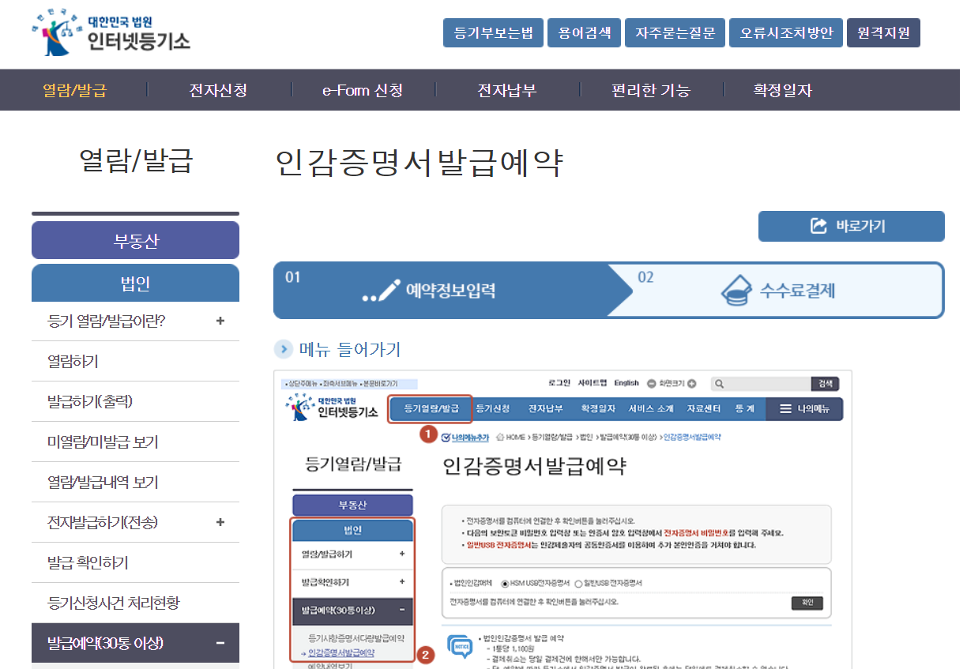
Task: Click English link in the guide image
Action: 626,383
